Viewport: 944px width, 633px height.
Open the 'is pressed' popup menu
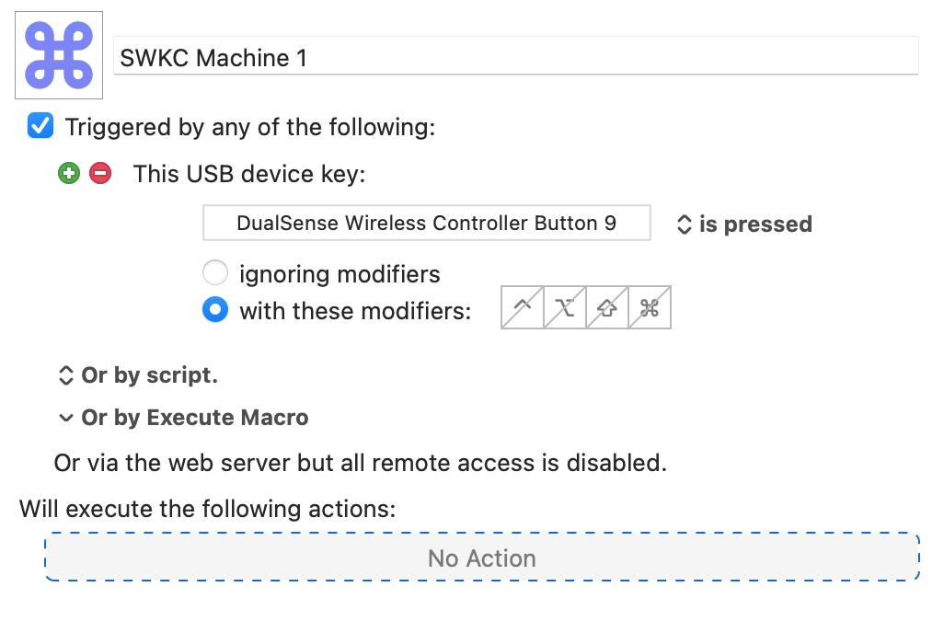click(744, 224)
